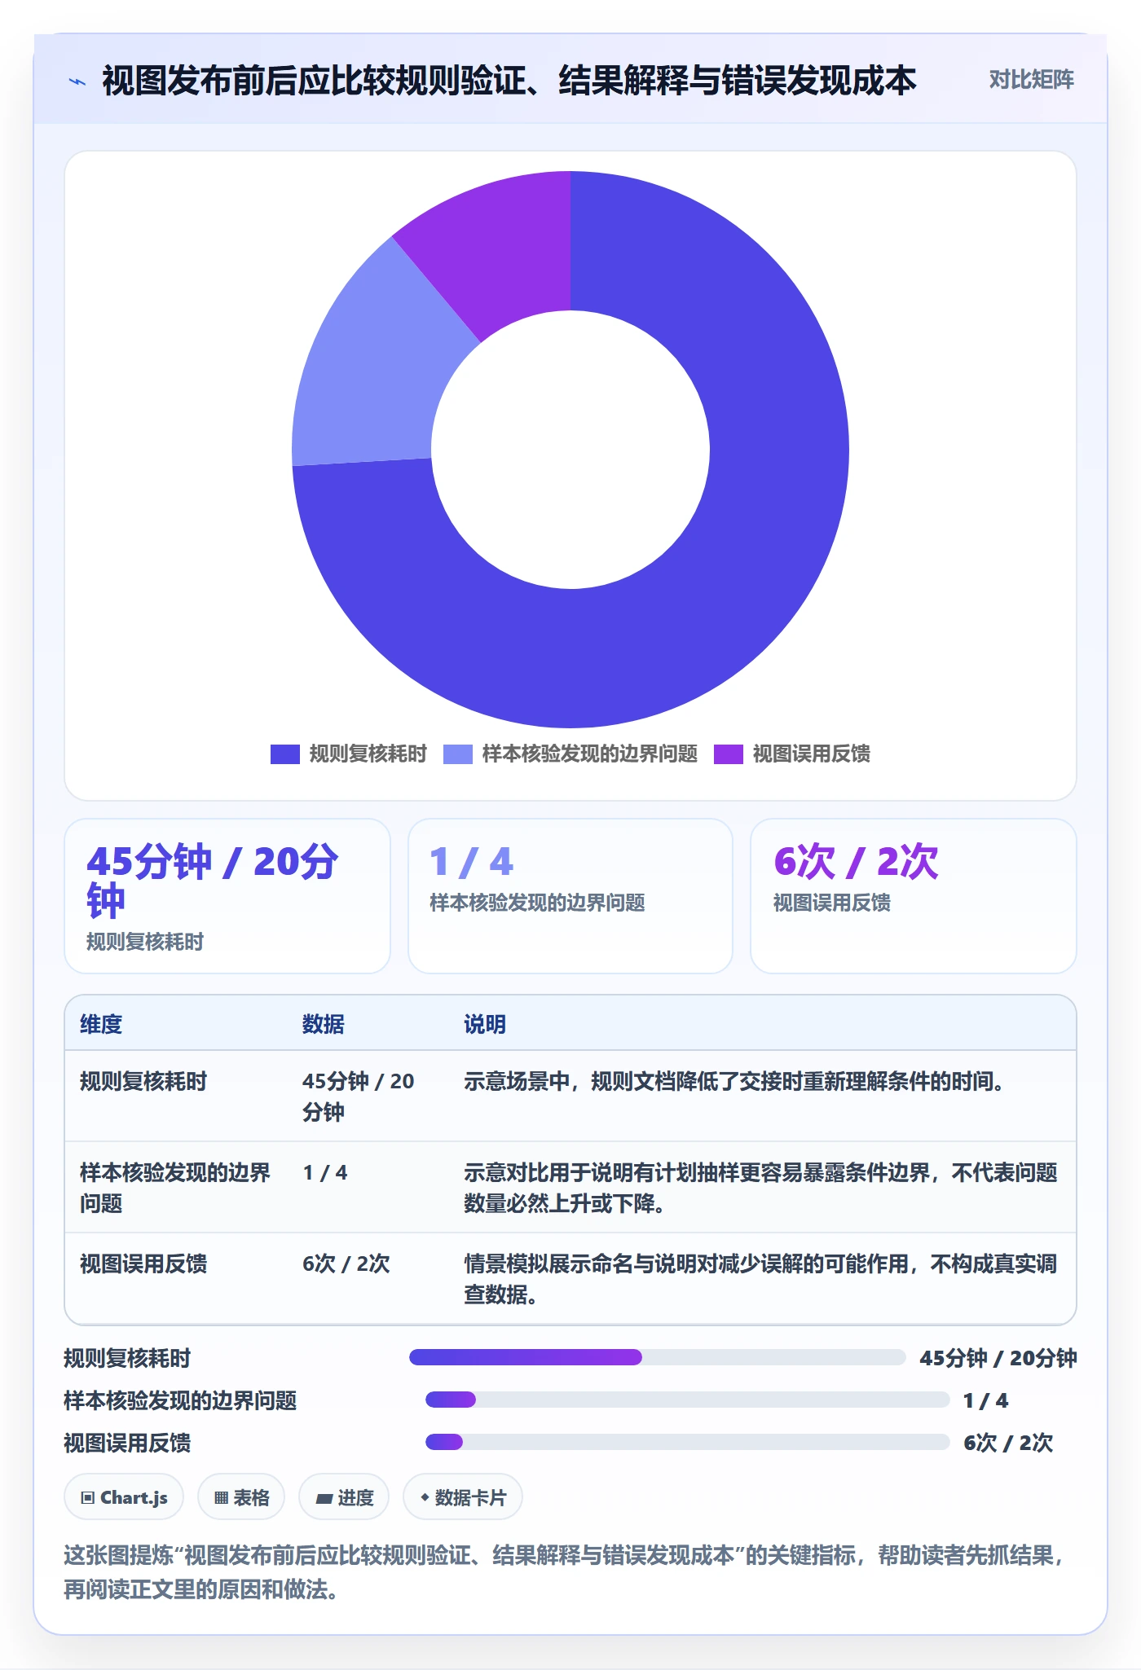
Task: Select the 45分钟 / 20分钟 data card
Action: (227, 896)
